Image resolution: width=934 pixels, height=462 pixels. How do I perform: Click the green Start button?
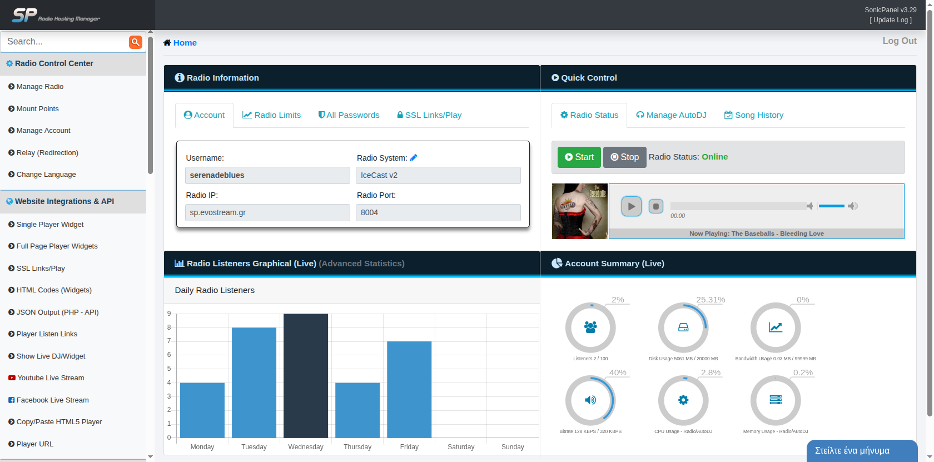coord(579,157)
